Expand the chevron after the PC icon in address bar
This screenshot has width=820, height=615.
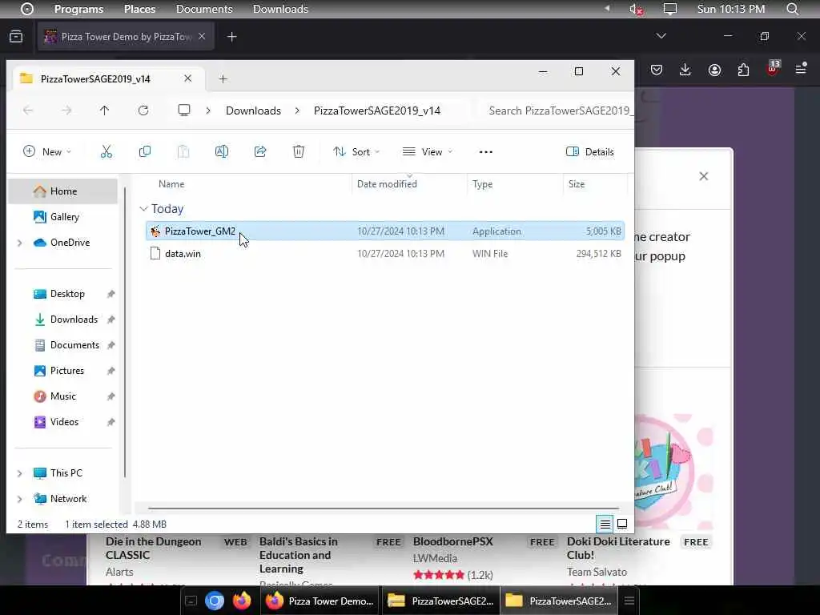(208, 111)
